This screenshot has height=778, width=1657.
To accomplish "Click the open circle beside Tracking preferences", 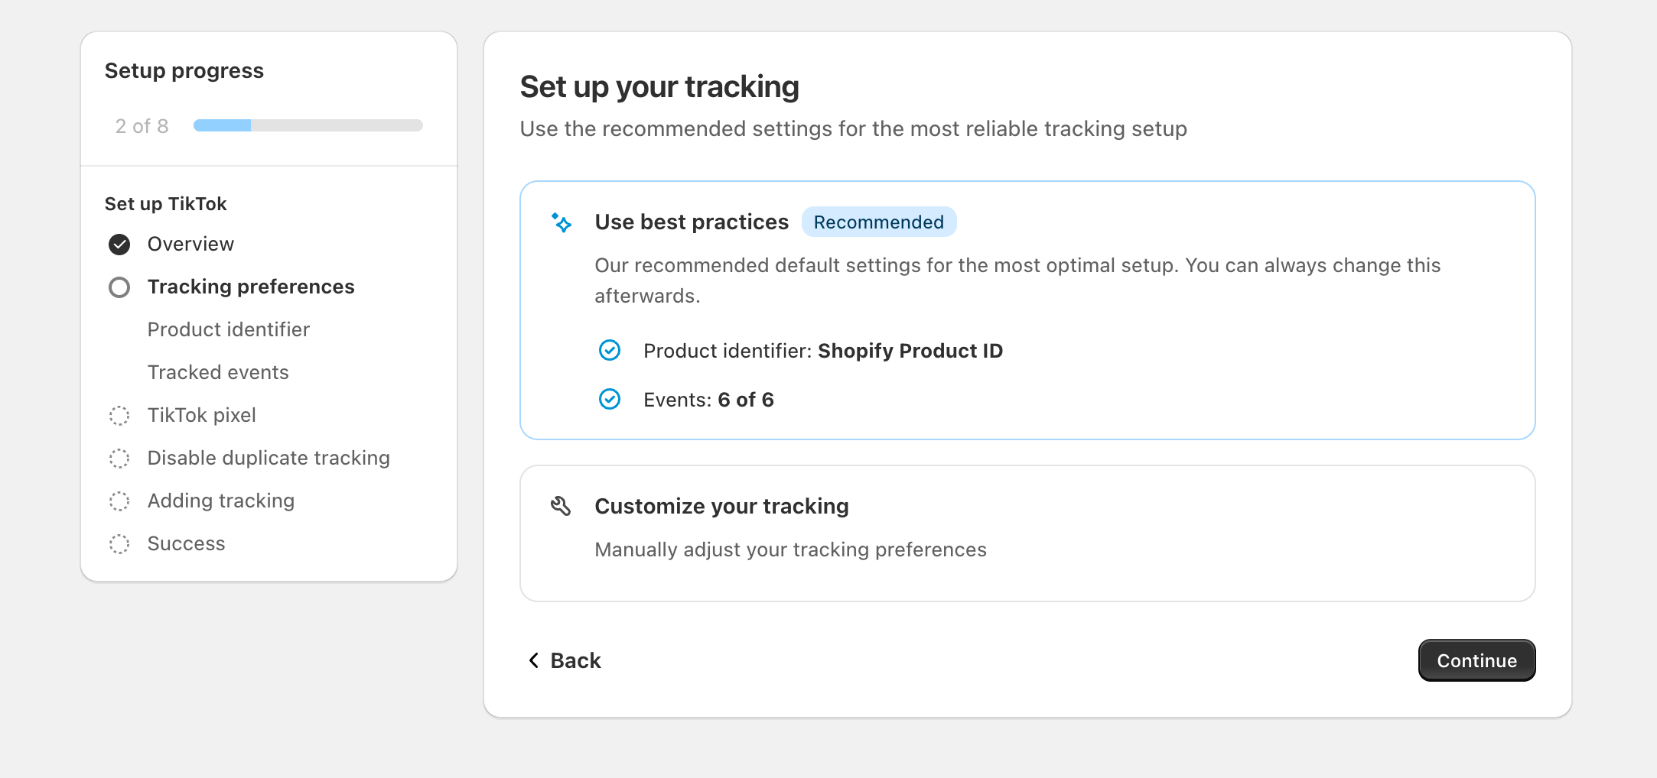I will [x=119, y=287].
